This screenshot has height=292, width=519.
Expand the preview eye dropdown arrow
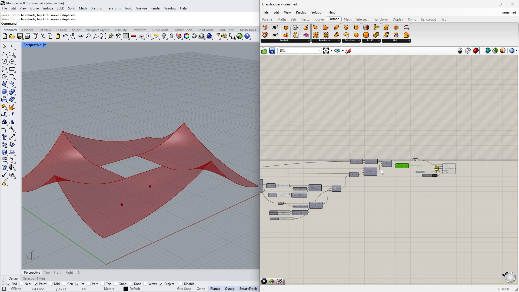(x=343, y=51)
